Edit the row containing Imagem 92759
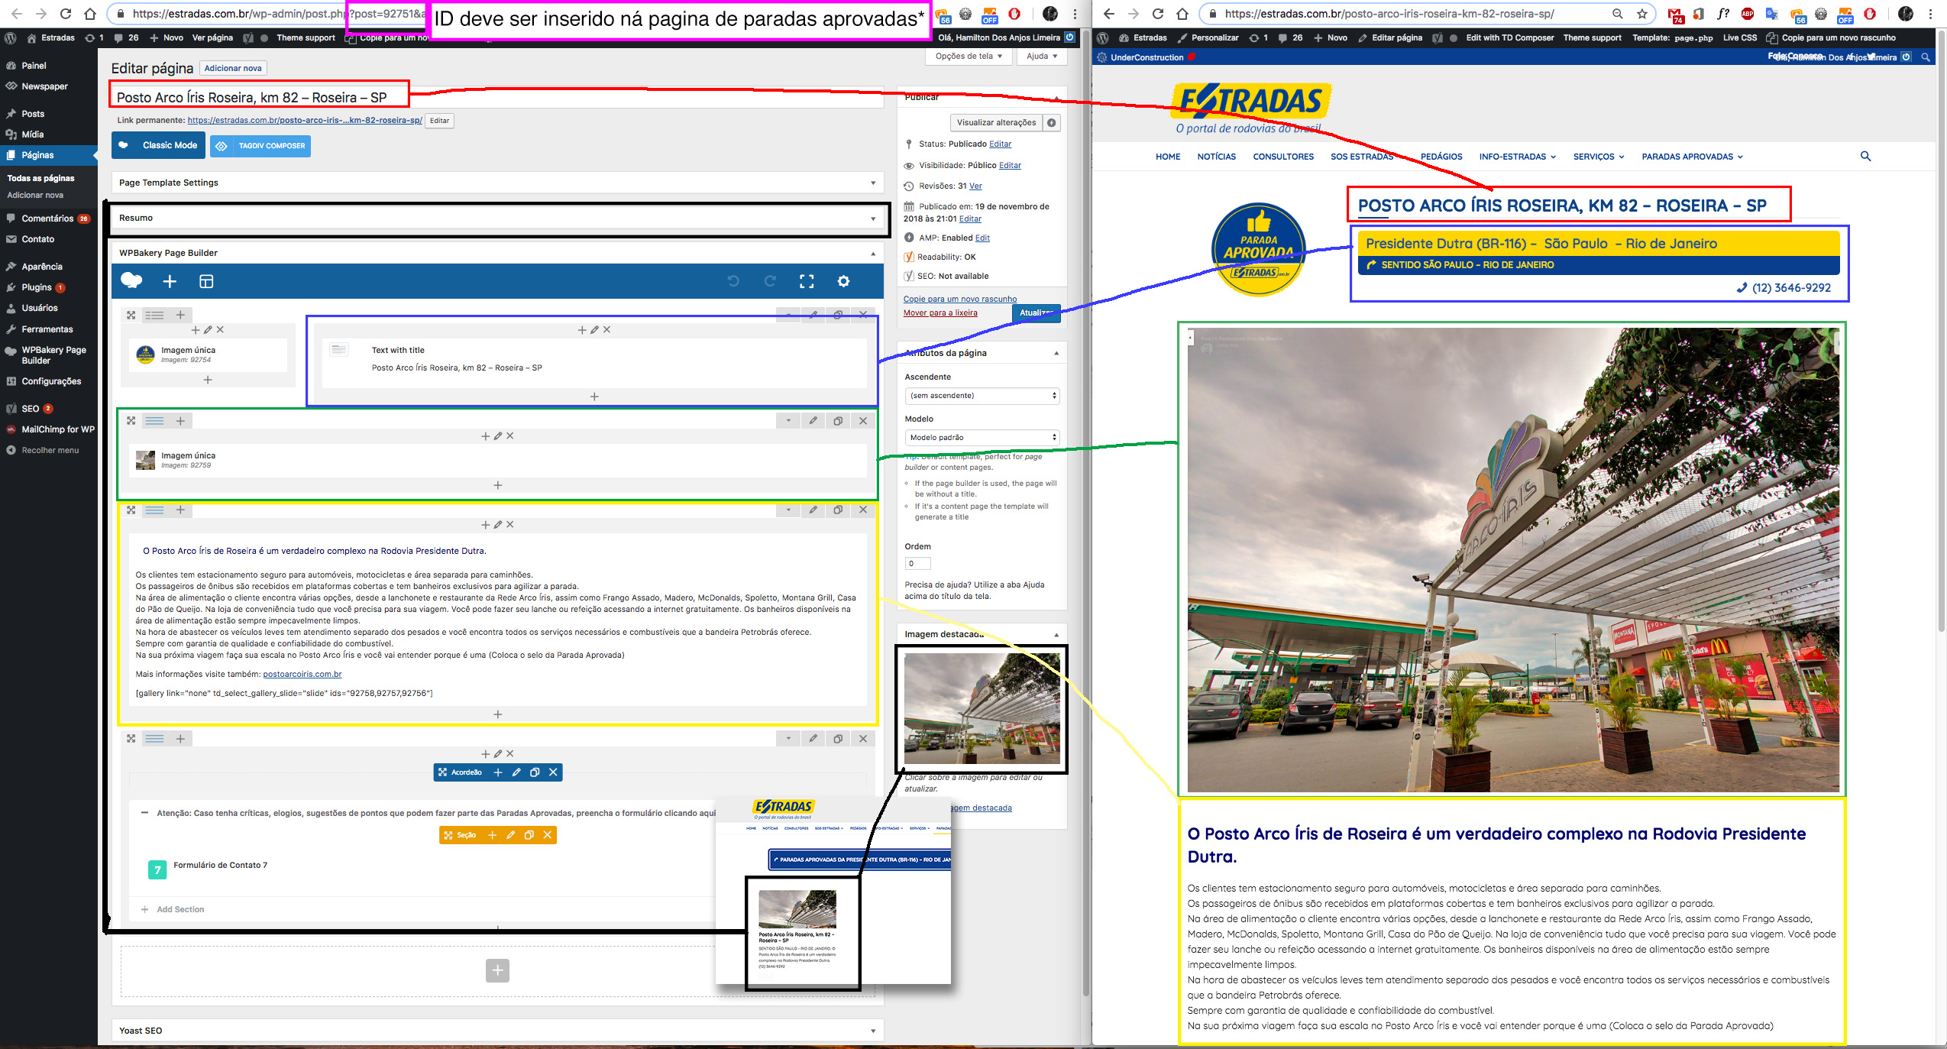The height and width of the screenshot is (1049, 1947). tap(813, 421)
